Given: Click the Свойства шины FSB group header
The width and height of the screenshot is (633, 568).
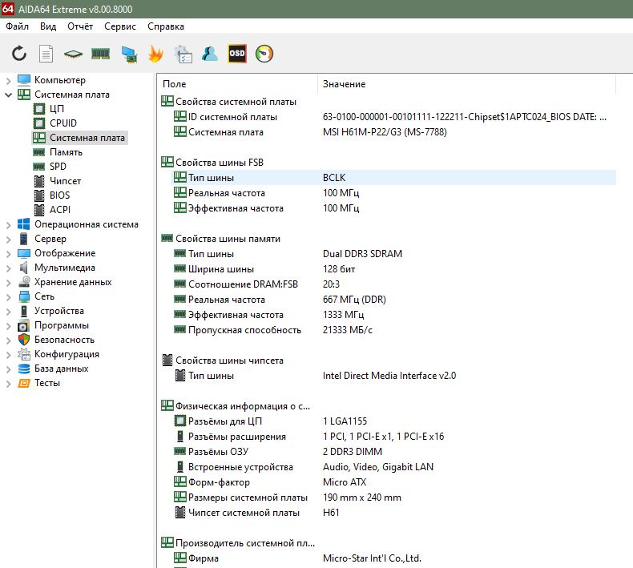Looking at the screenshot, I should [220, 163].
